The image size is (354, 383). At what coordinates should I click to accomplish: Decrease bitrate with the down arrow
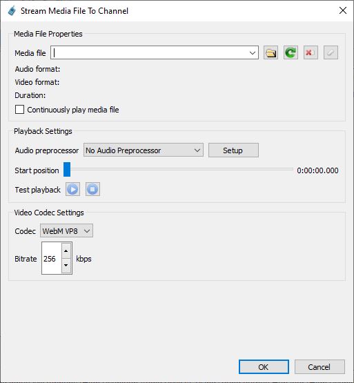[x=66, y=266]
